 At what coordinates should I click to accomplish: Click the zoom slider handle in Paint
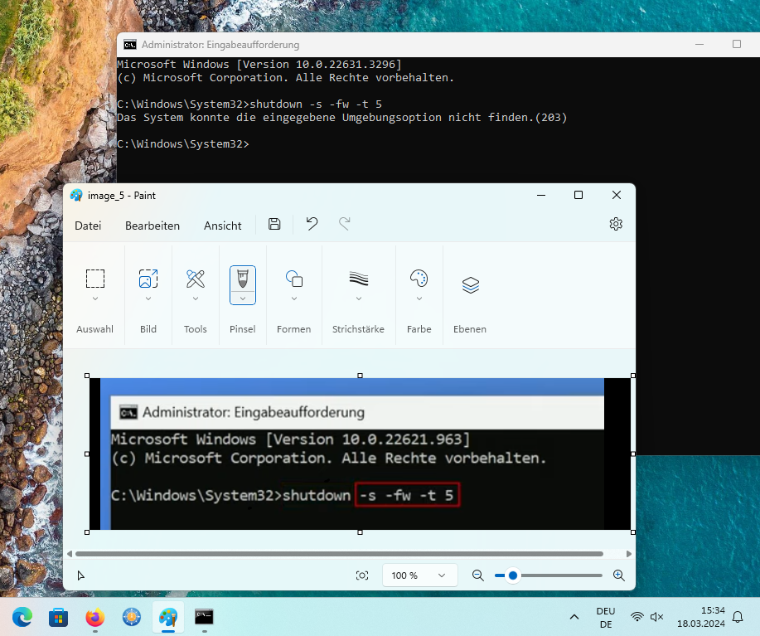pyautogui.click(x=513, y=575)
